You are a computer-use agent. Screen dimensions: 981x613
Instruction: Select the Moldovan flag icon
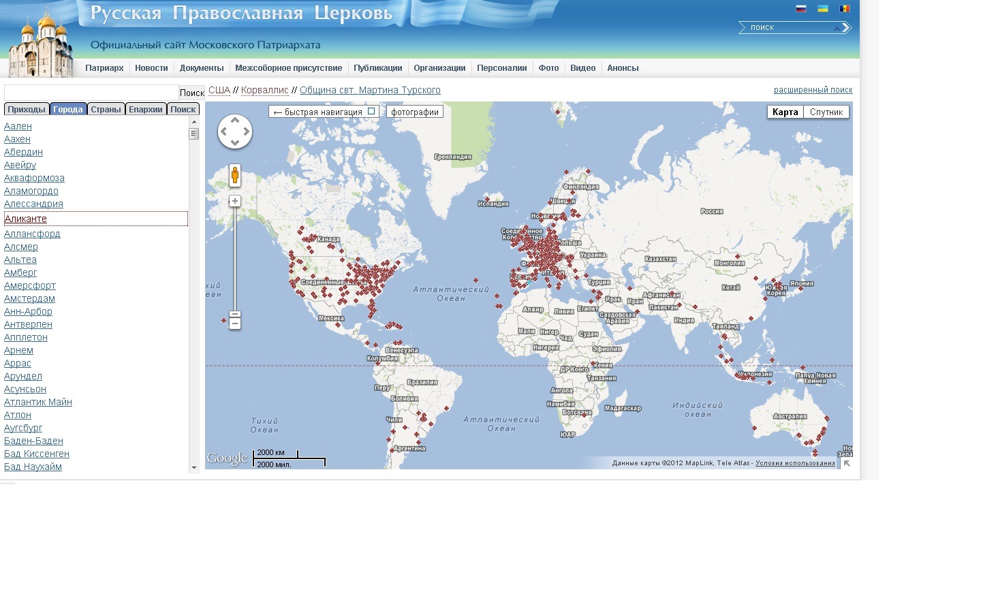click(845, 9)
